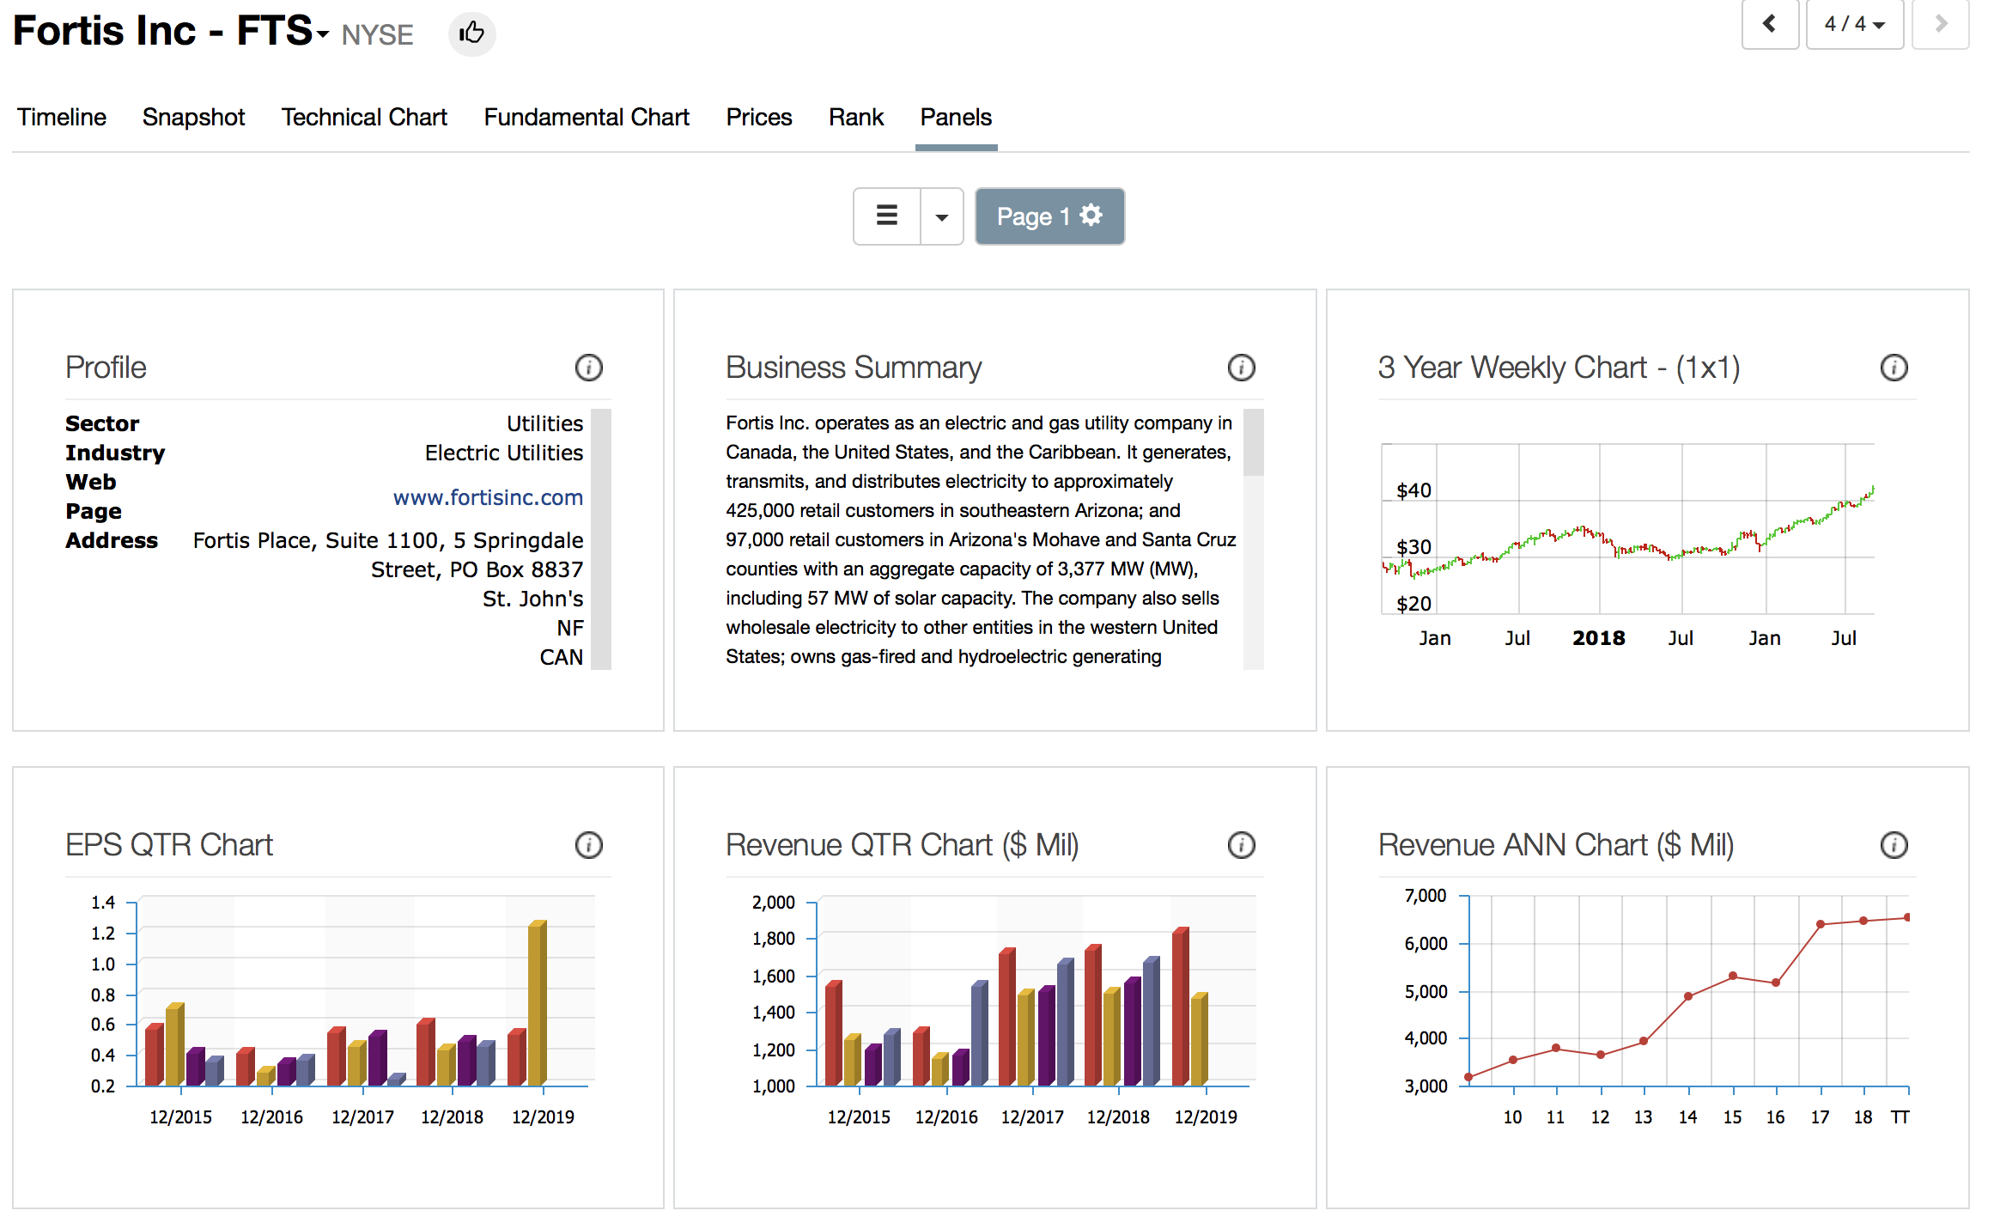Go to previous stock arrow

(x=1769, y=24)
